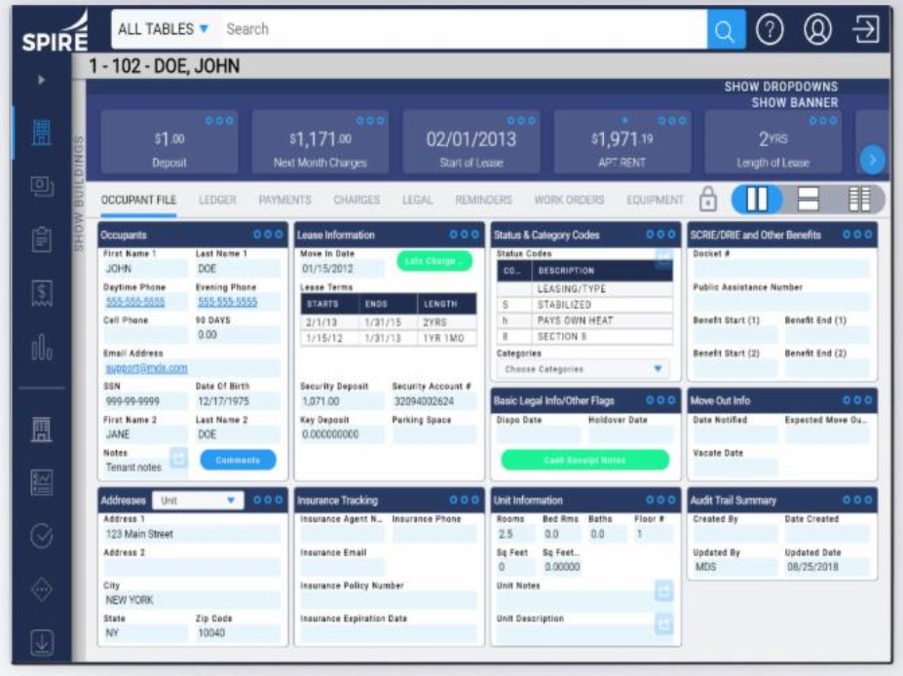Click into the Search field
Screen dimensions: 903x676
click(465, 29)
